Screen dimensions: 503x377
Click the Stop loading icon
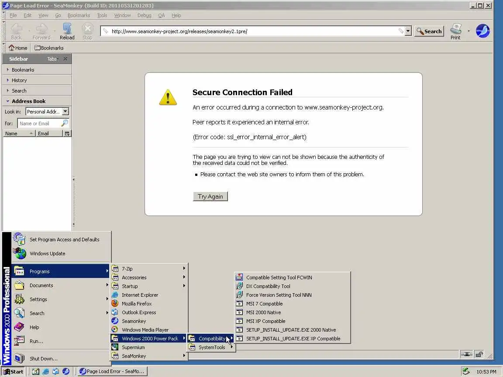point(87,29)
